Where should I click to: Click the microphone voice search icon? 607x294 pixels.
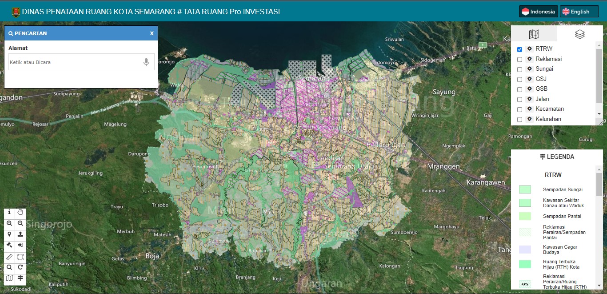coord(146,62)
